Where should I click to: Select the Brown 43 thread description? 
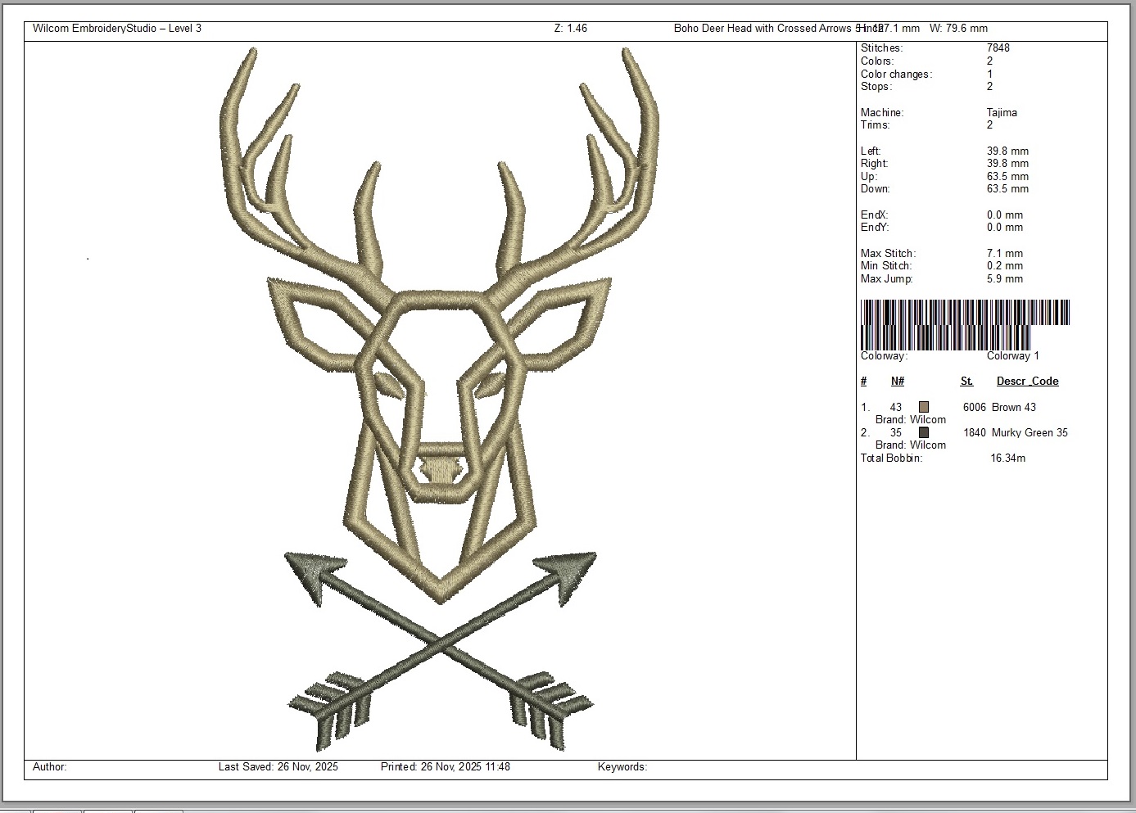(1013, 407)
